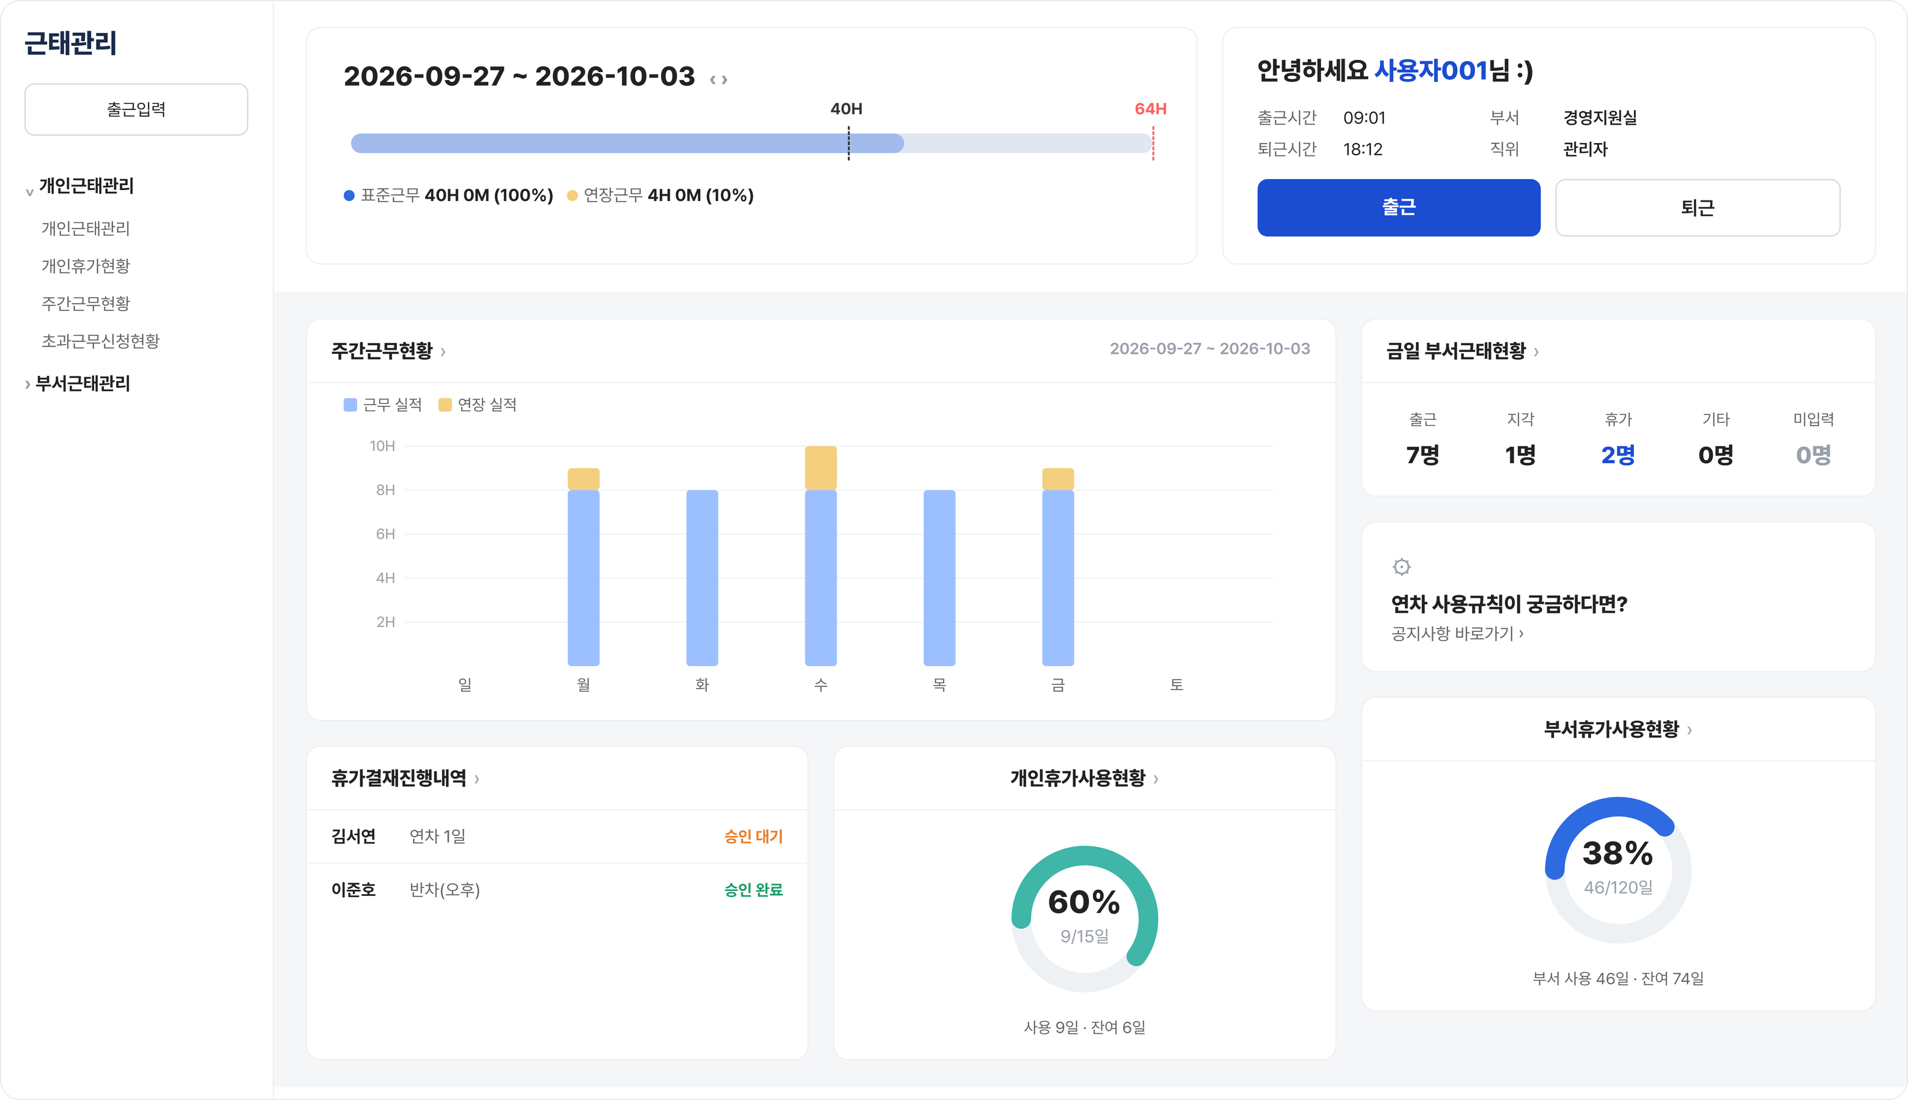Click the 승인 대기 status label
Viewport: 1908px width, 1100px height.
(753, 837)
